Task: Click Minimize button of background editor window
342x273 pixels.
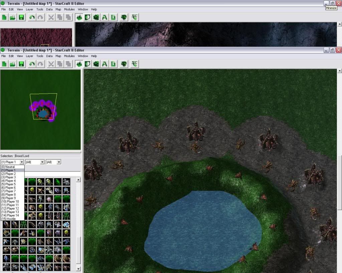Action: pos(326,3)
